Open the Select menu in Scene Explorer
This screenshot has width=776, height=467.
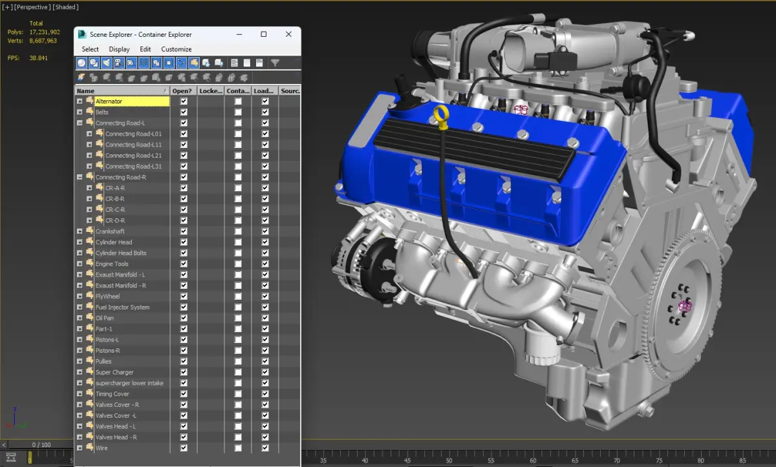click(x=91, y=49)
